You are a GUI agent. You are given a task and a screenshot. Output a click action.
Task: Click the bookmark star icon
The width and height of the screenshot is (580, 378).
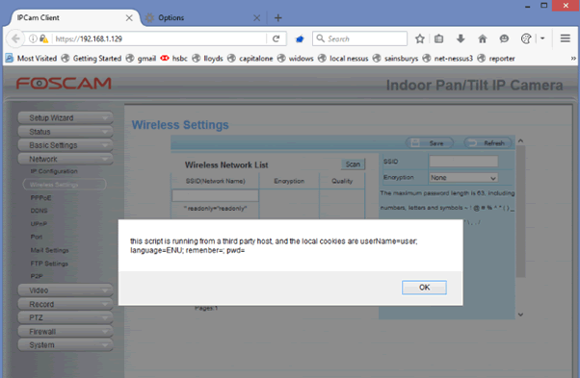tap(419, 38)
